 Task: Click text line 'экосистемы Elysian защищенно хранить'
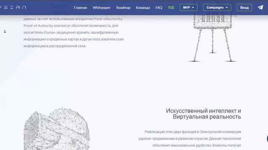[71, 32]
